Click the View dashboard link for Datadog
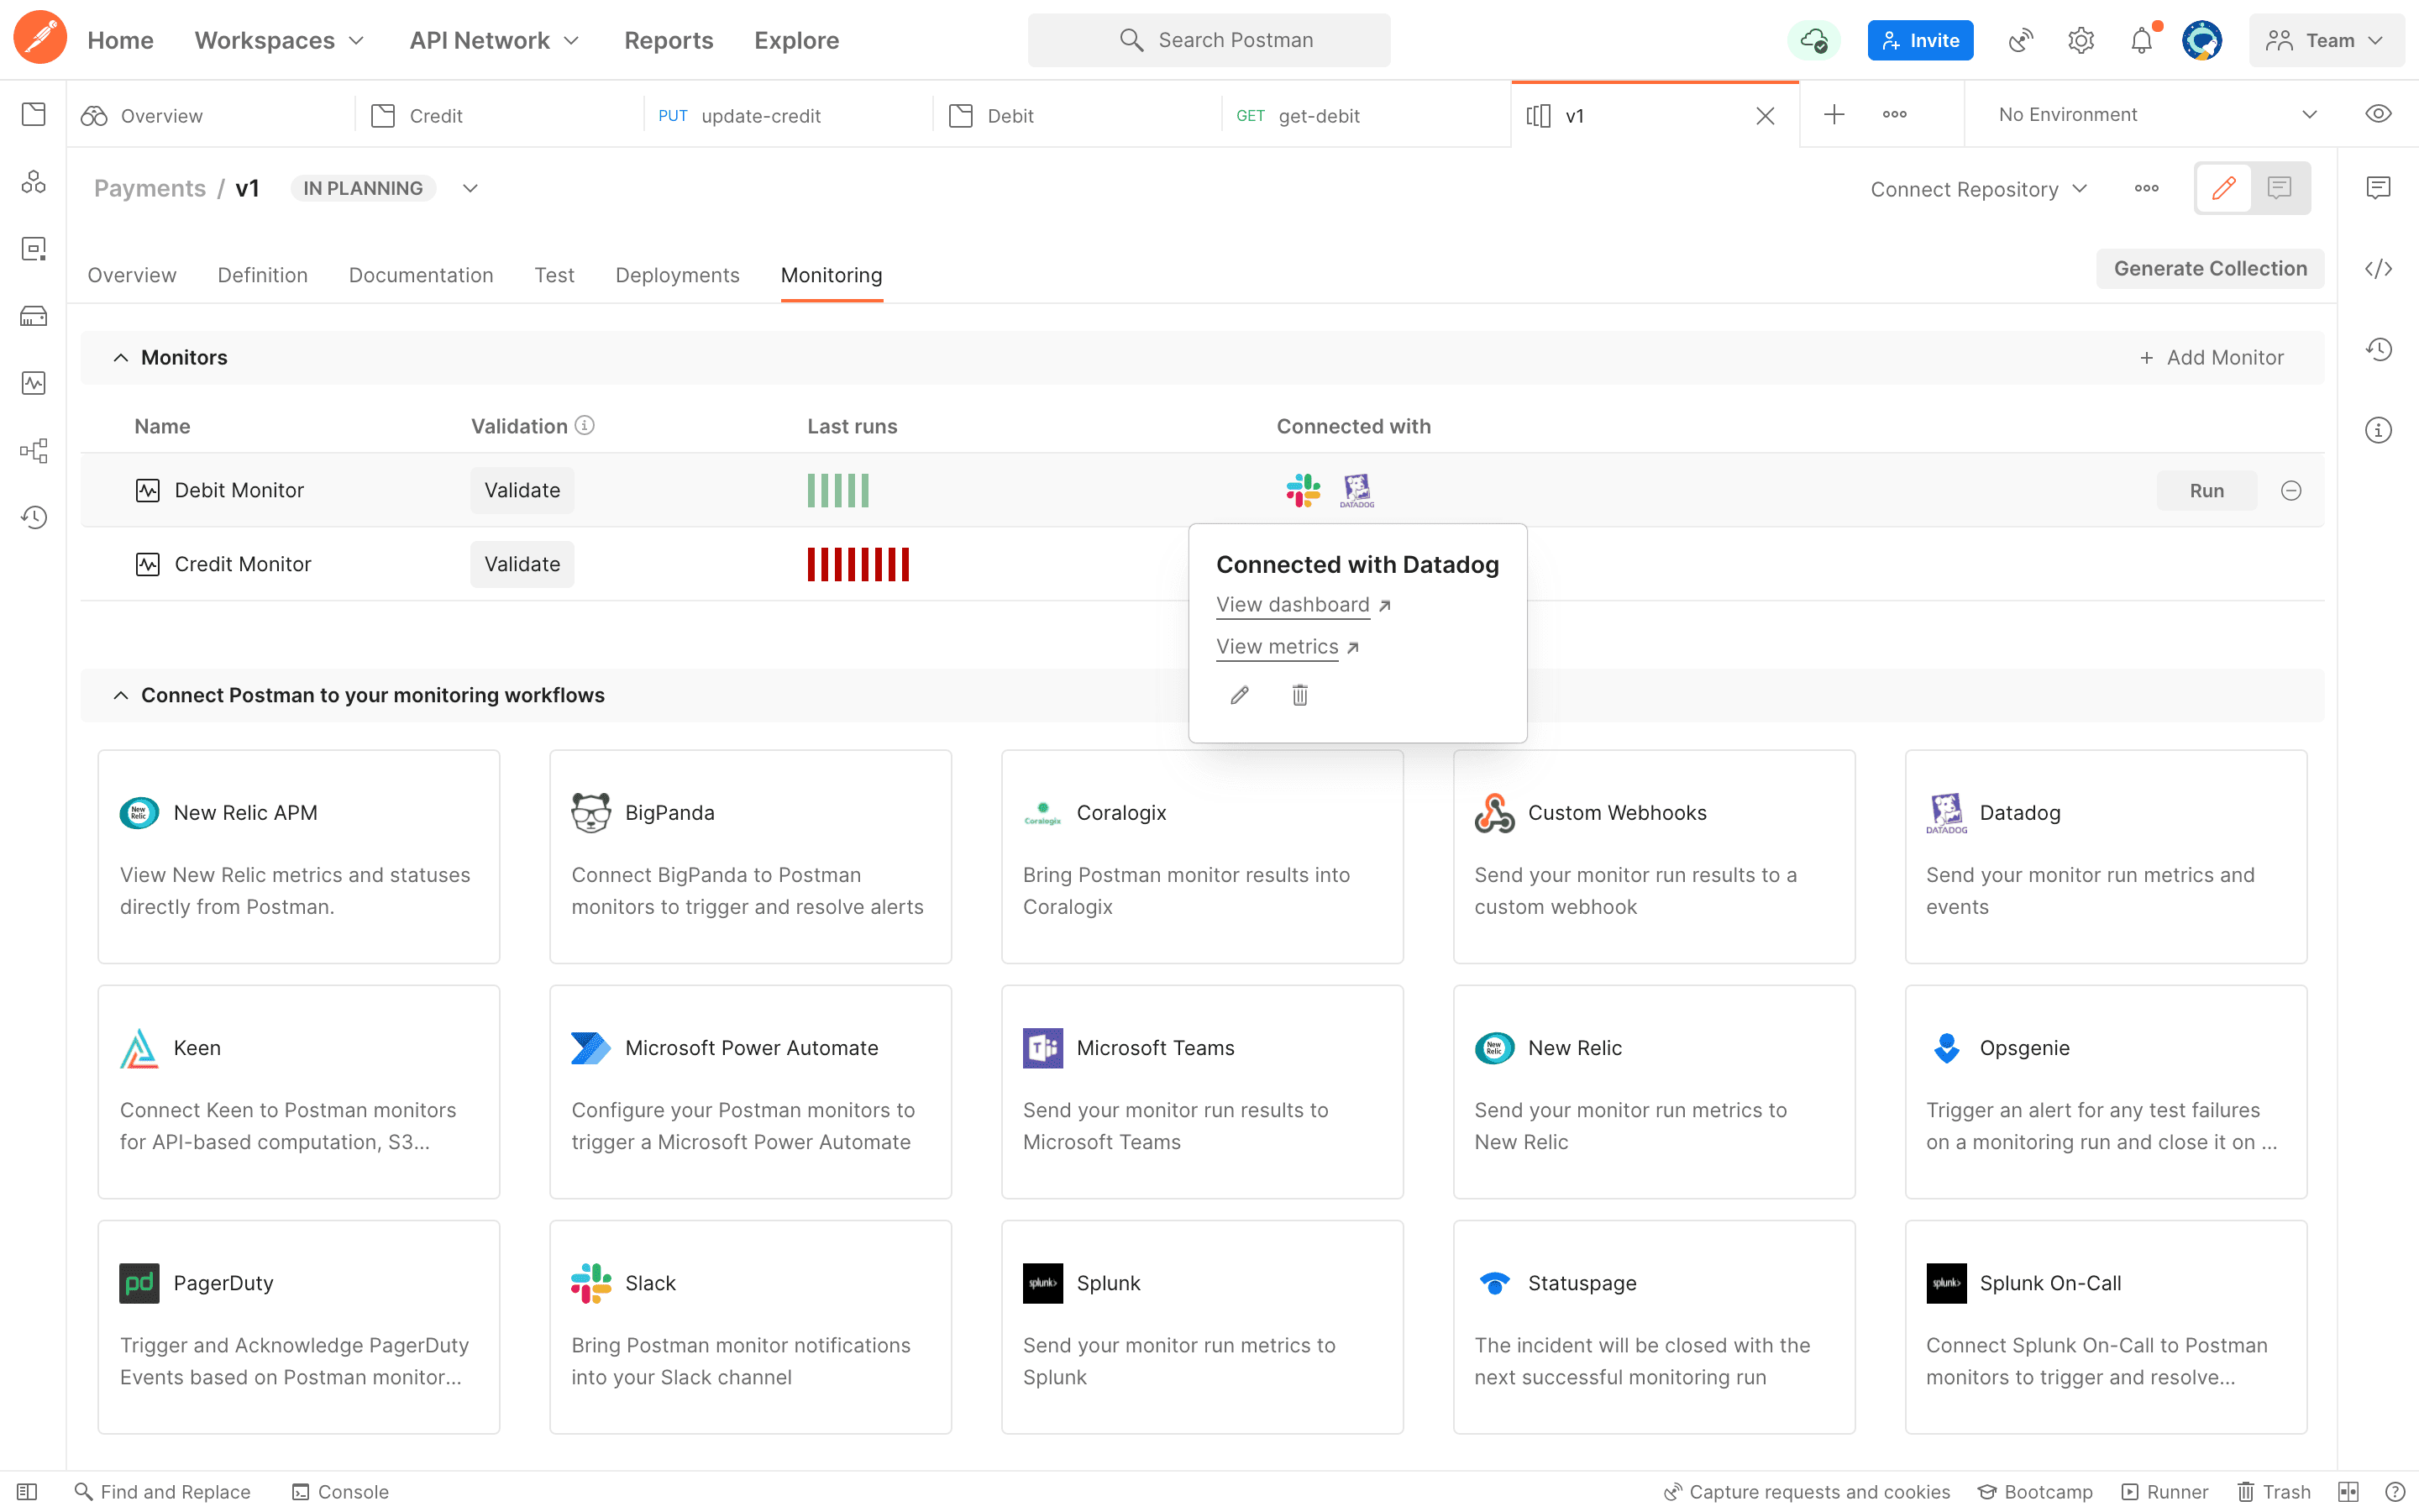This screenshot has height=1512, width=2419. 1292,605
